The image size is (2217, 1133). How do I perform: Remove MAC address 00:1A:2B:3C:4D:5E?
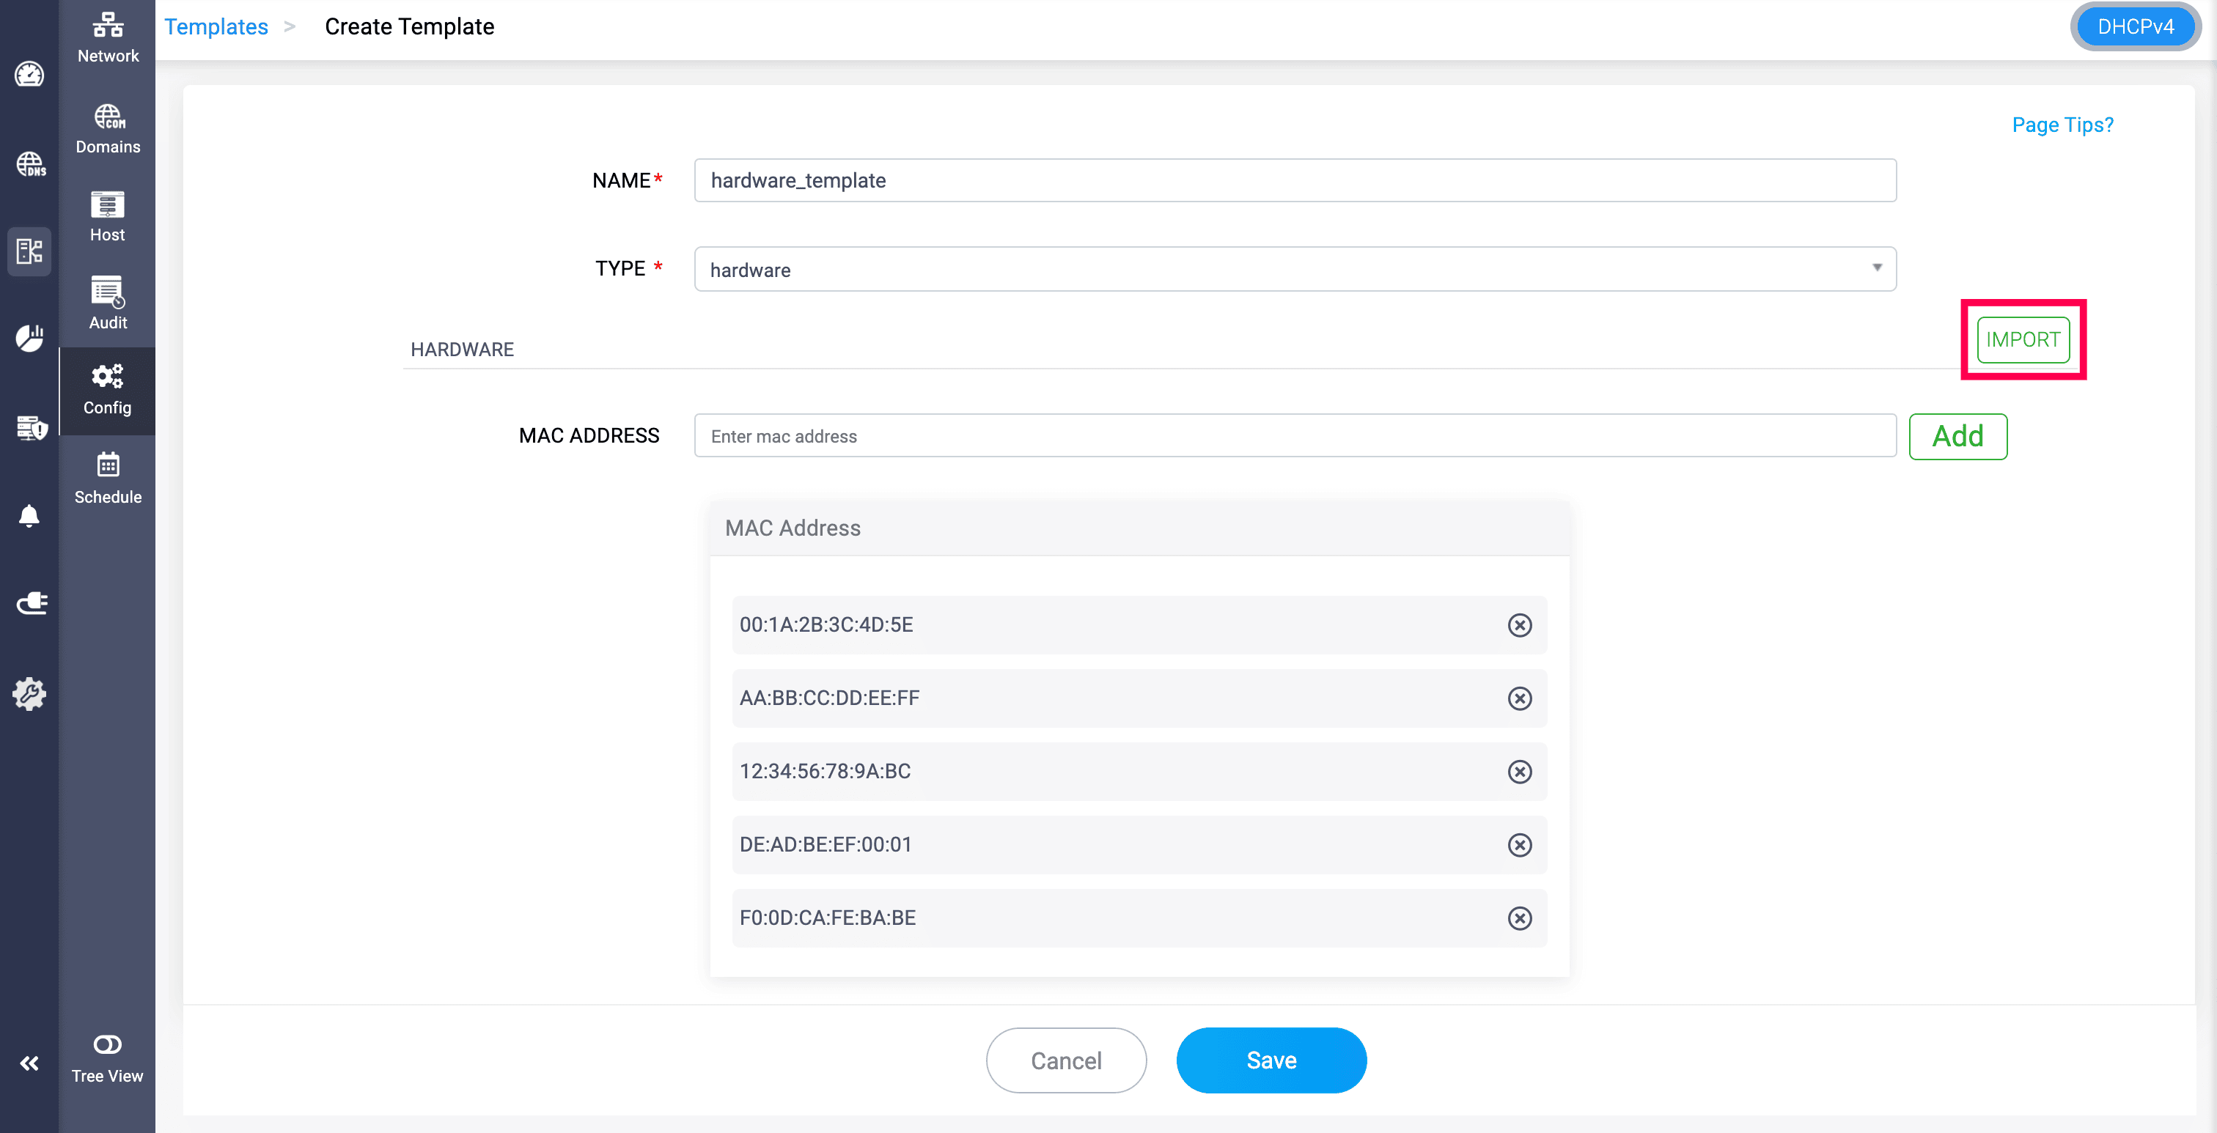pyautogui.click(x=1519, y=625)
